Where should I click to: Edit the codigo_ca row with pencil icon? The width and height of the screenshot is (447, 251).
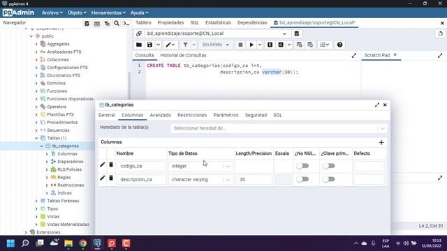[x=103, y=165]
